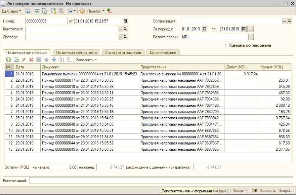The height and width of the screenshot is (195, 296).
Task: Open the Договор selection ellipsis button
Action: click(x=120, y=37)
